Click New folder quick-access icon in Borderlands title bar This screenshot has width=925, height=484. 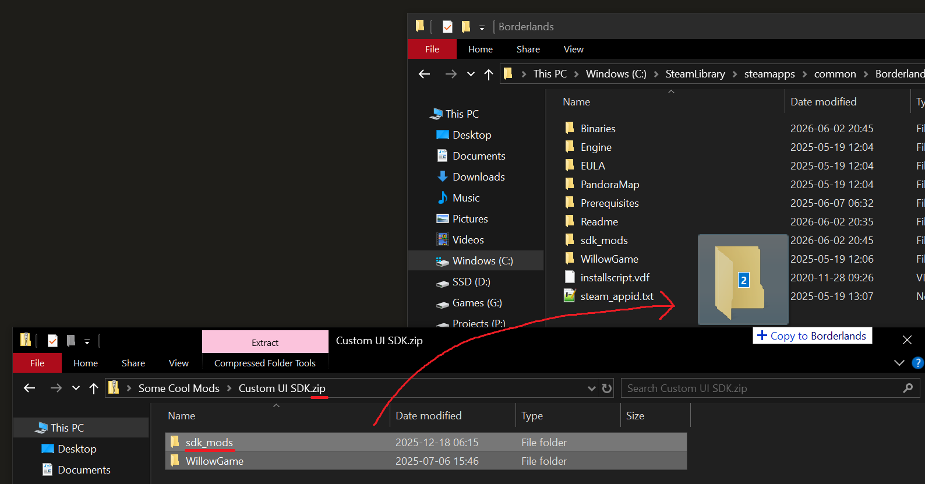[465, 27]
